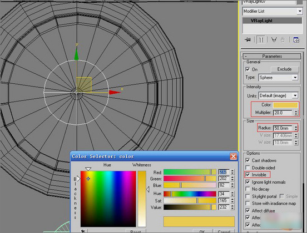
Task: Pick a color in the hue palette
Action: (108, 199)
